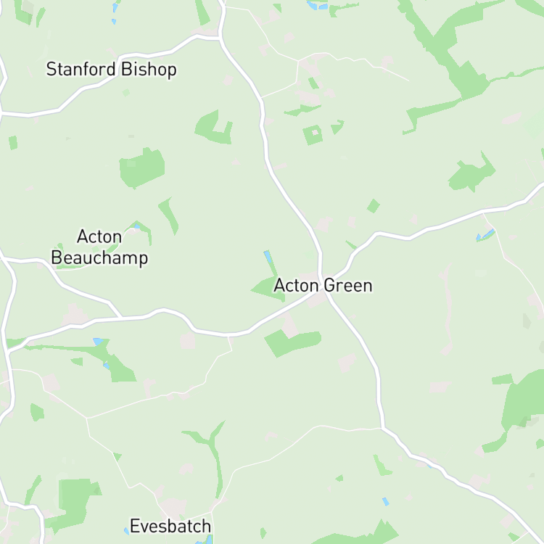The height and width of the screenshot is (544, 544).
Task: Select the small diamond woodland northeast of Acton Green
Action: point(374,206)
